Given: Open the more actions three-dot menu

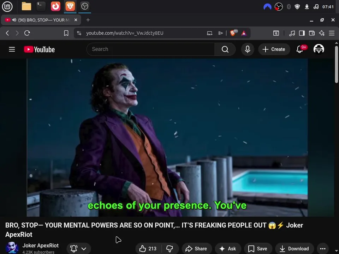Looking at the screenshot, I should (322, 249).
